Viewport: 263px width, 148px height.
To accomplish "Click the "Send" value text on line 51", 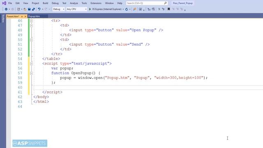I will click(x=136, y=44).
